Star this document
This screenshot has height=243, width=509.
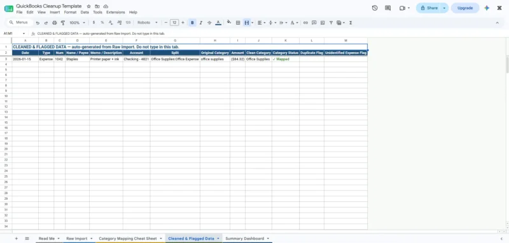tap(88, 6)
